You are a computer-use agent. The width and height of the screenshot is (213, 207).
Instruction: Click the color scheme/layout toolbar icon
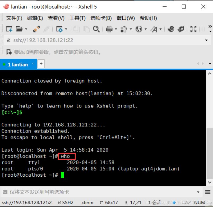point(124,29)
